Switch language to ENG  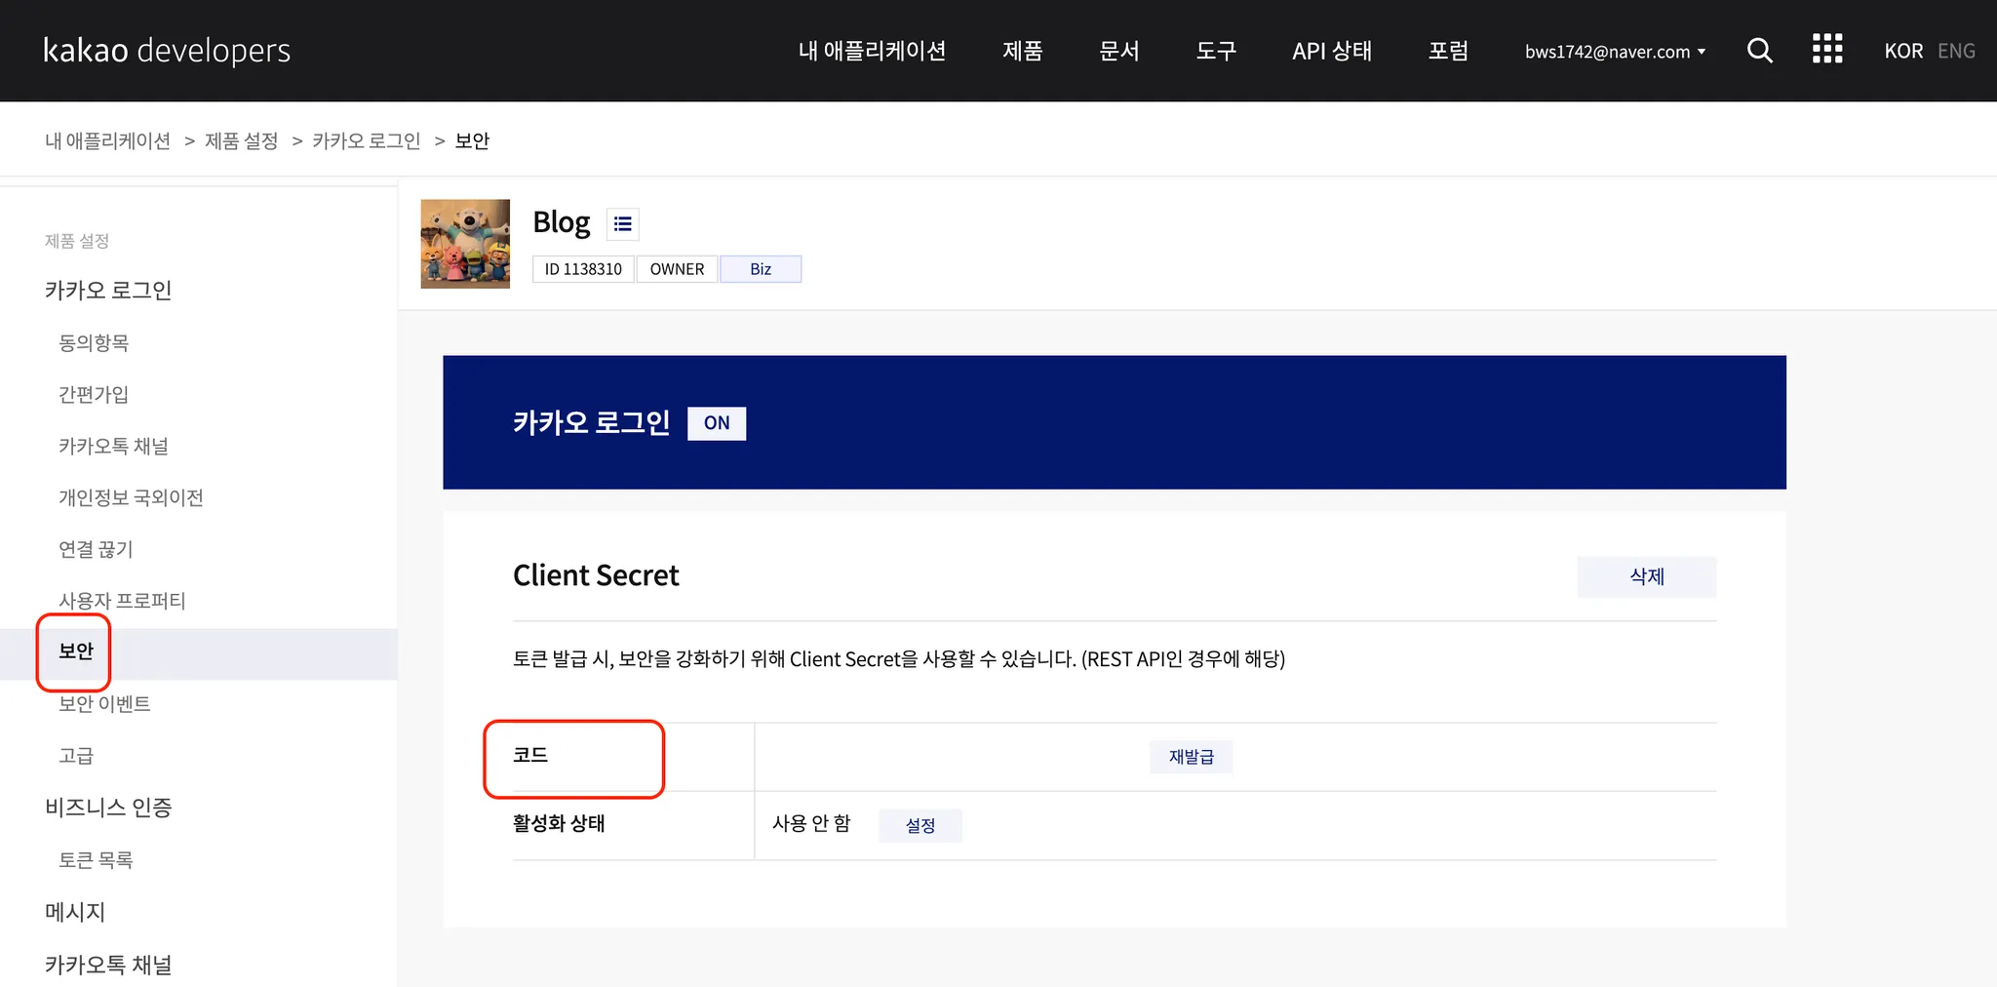coord(1956,51)
